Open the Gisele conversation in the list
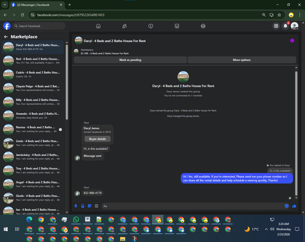Viewport: 305px width, 242px height. coord(33,198)
